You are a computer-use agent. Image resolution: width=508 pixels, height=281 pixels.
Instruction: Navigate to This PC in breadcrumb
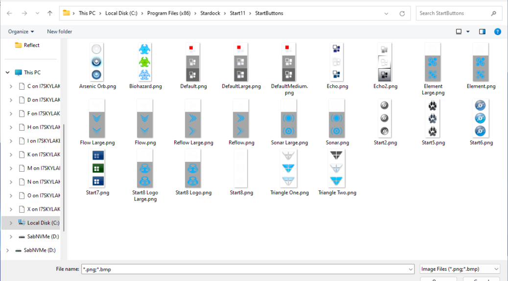click(87, 13)
